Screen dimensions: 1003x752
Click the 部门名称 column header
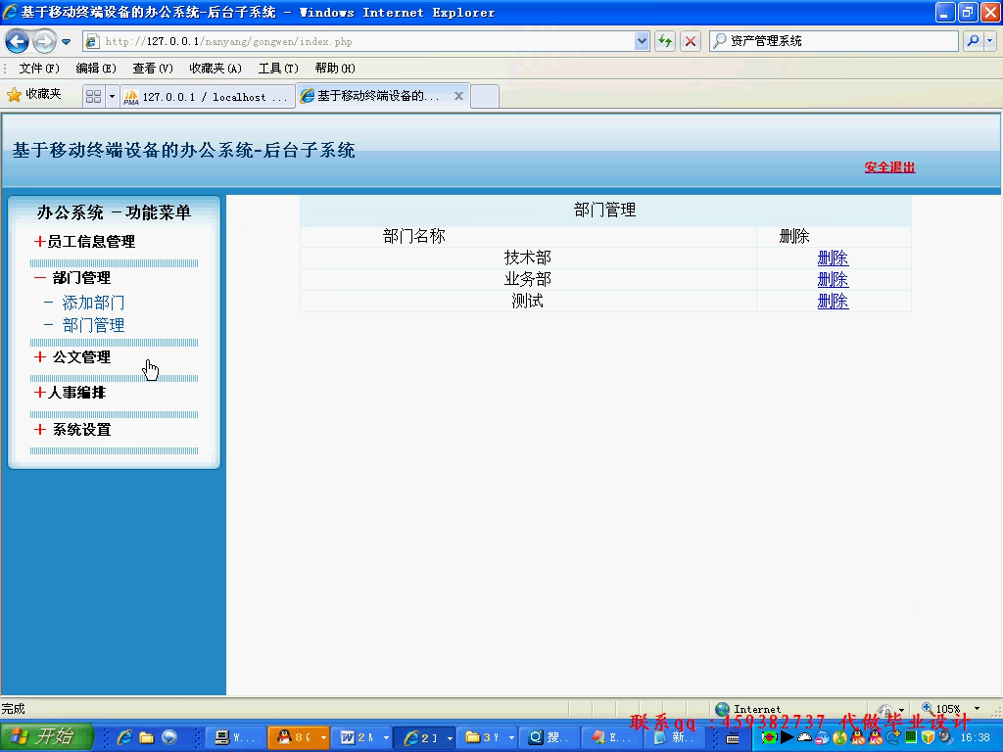414,237
